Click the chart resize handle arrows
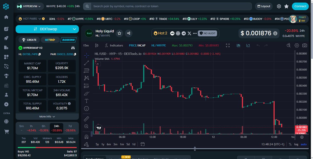The width and height of the screenshot is (313, 159). click(x=195, y=149)
